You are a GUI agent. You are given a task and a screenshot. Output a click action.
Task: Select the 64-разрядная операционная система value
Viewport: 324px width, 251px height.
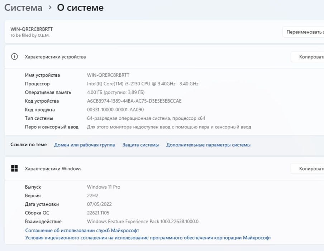[146, 118]
